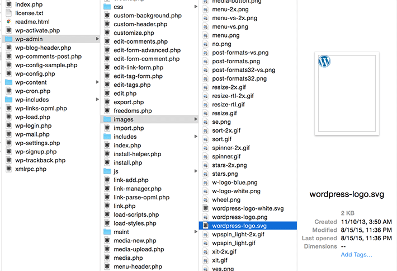Click the stars.png file icon
The height and width of the screenshot is (271, 397).
(206, 174)
